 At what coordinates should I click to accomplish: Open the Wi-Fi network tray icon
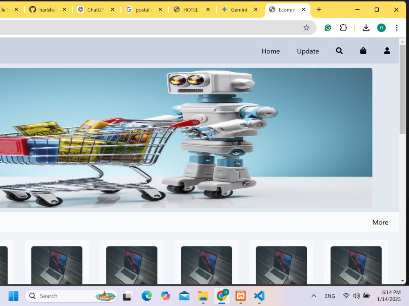click(x=346, y=296)
